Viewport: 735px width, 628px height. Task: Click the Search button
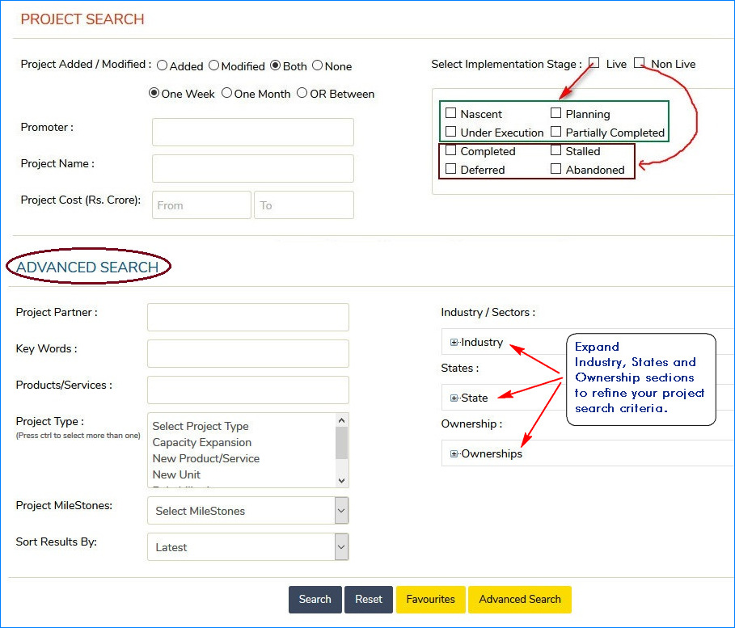pos(315,600)
